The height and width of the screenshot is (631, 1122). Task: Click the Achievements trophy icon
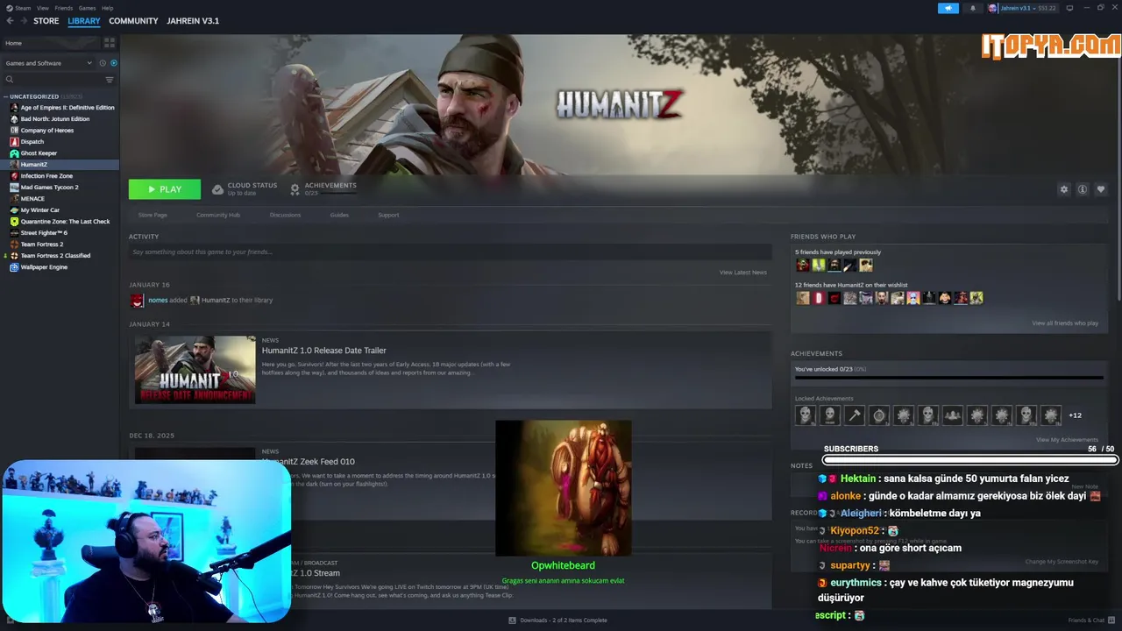coord(295,189)
